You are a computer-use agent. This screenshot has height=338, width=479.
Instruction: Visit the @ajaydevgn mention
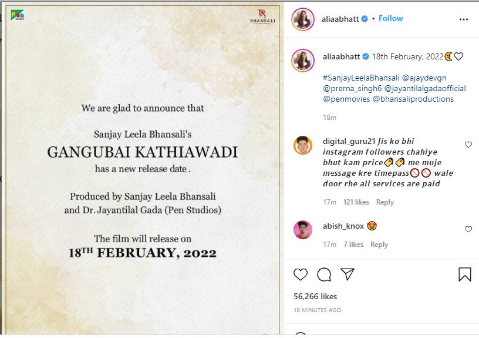point(424,78)
